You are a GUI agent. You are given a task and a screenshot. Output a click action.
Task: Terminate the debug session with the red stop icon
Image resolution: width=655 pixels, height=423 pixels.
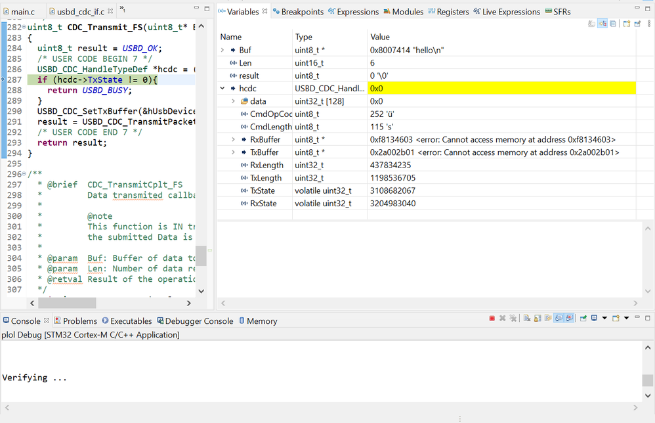click(x=492, y=319)
